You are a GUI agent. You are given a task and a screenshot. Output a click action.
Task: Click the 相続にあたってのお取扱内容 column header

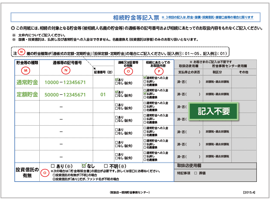click(158, 64)
